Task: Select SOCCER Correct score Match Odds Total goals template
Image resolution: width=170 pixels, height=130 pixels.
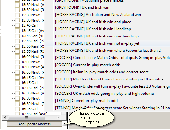Action: coord(112,58)
